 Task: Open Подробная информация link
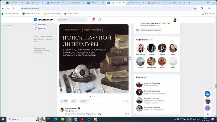151,30
